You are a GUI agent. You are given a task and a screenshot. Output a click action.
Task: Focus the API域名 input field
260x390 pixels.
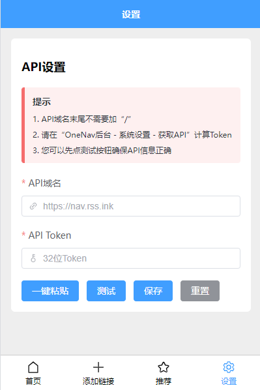pos(131,206)
